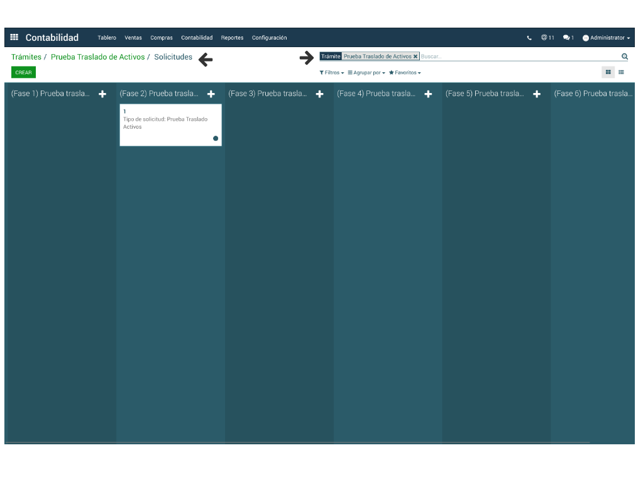Switch to list view
Image resolution: width=643 pixels, height=482 pixels.
pos(621,72)
